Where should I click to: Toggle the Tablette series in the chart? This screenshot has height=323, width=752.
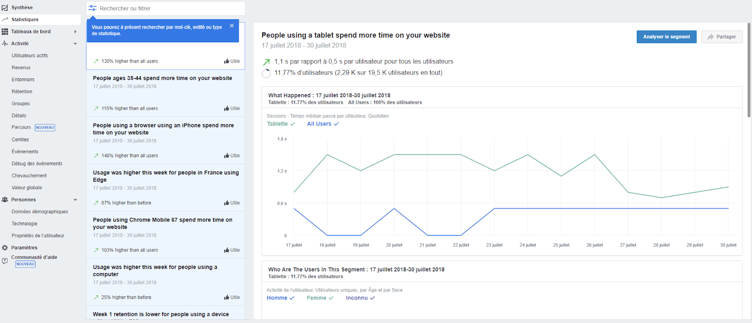[281, 124]
